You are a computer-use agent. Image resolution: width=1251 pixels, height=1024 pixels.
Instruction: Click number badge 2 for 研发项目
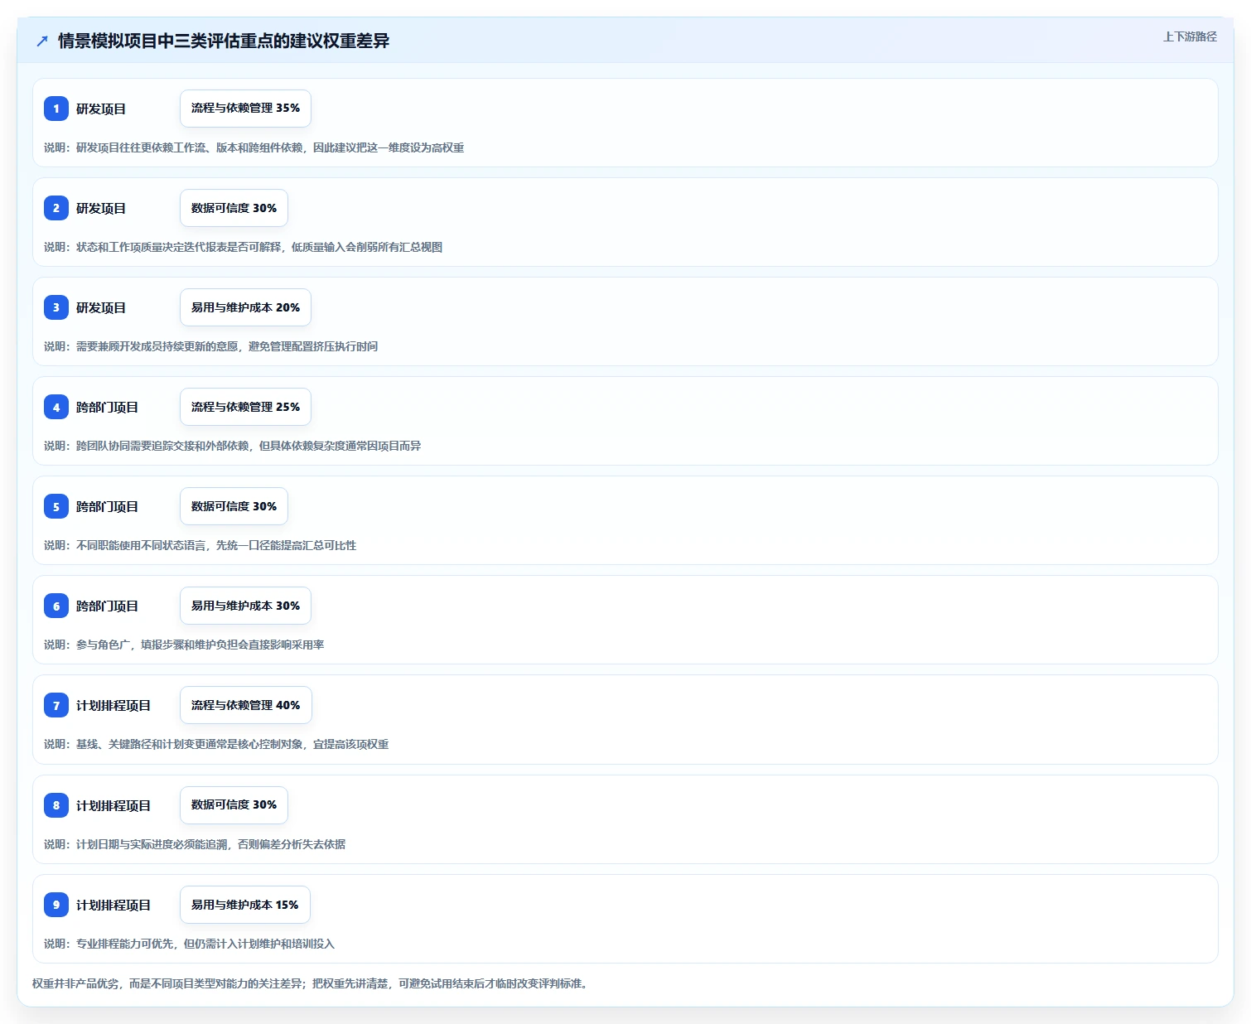pos(56,208)
